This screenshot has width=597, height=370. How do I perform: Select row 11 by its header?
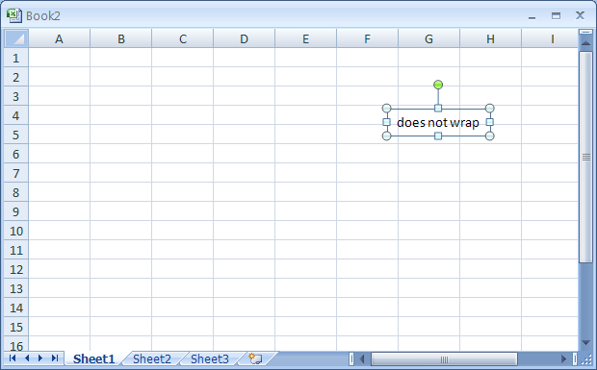pyautogui.click(x=16, y=250)
